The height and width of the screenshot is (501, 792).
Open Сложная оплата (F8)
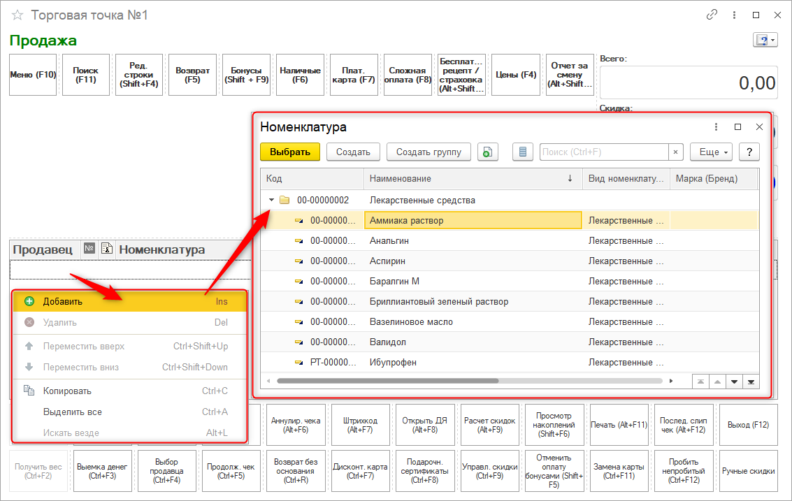click(x=408, y=75)
